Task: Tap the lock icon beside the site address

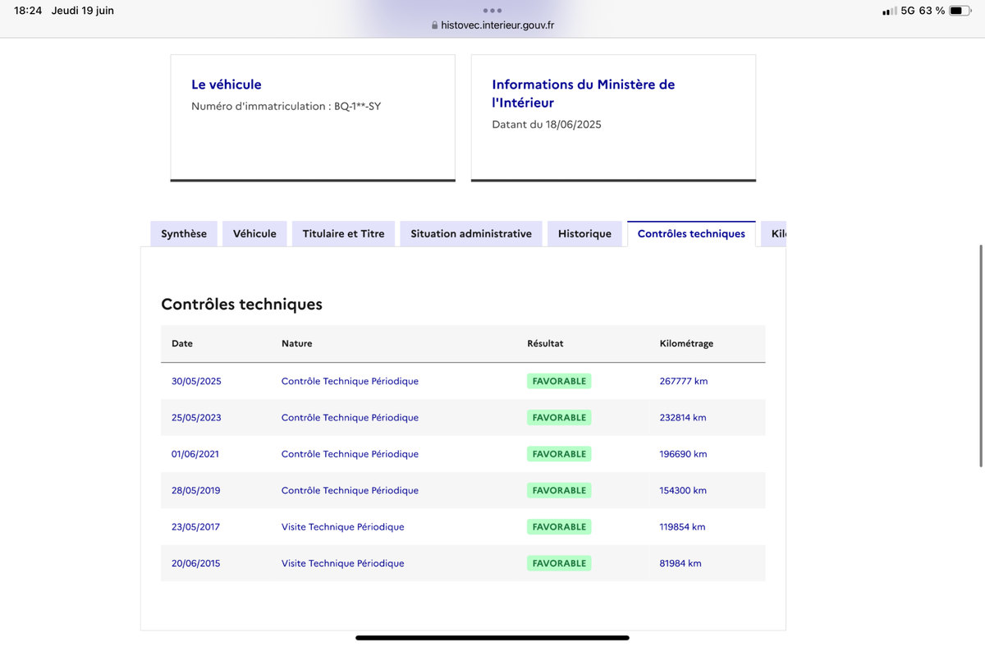Action: pos(435,25)
